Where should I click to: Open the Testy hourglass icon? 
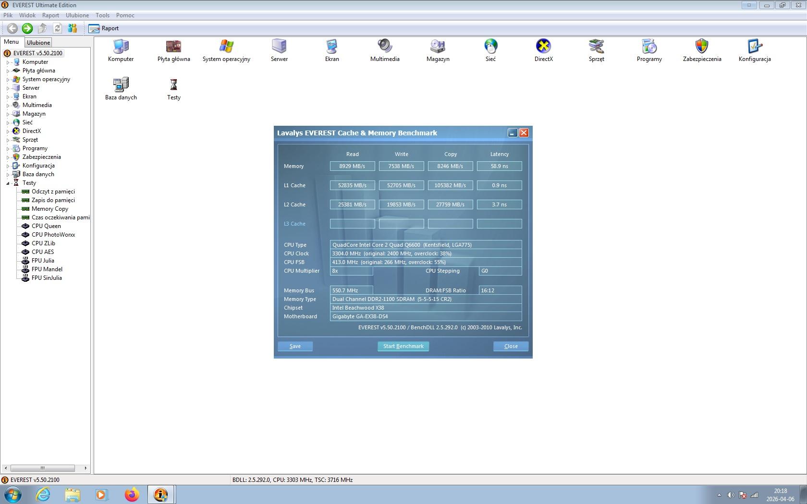click(173, 85)
